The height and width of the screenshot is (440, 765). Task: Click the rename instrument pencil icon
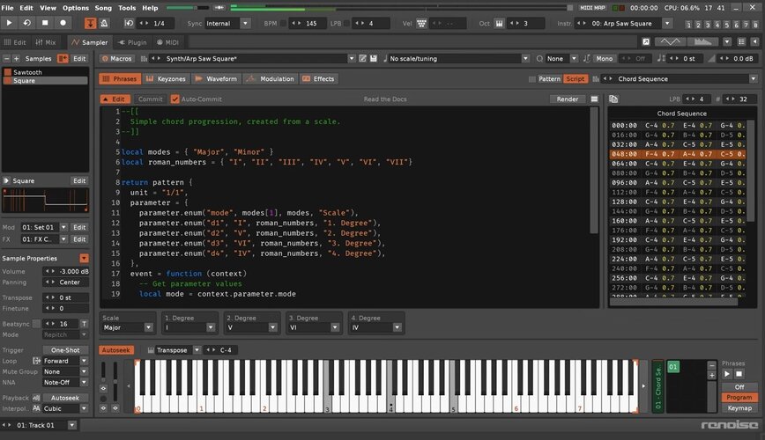tap(362, 58)
